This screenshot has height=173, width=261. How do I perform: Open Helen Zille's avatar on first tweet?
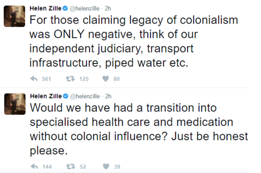point(14,16)
